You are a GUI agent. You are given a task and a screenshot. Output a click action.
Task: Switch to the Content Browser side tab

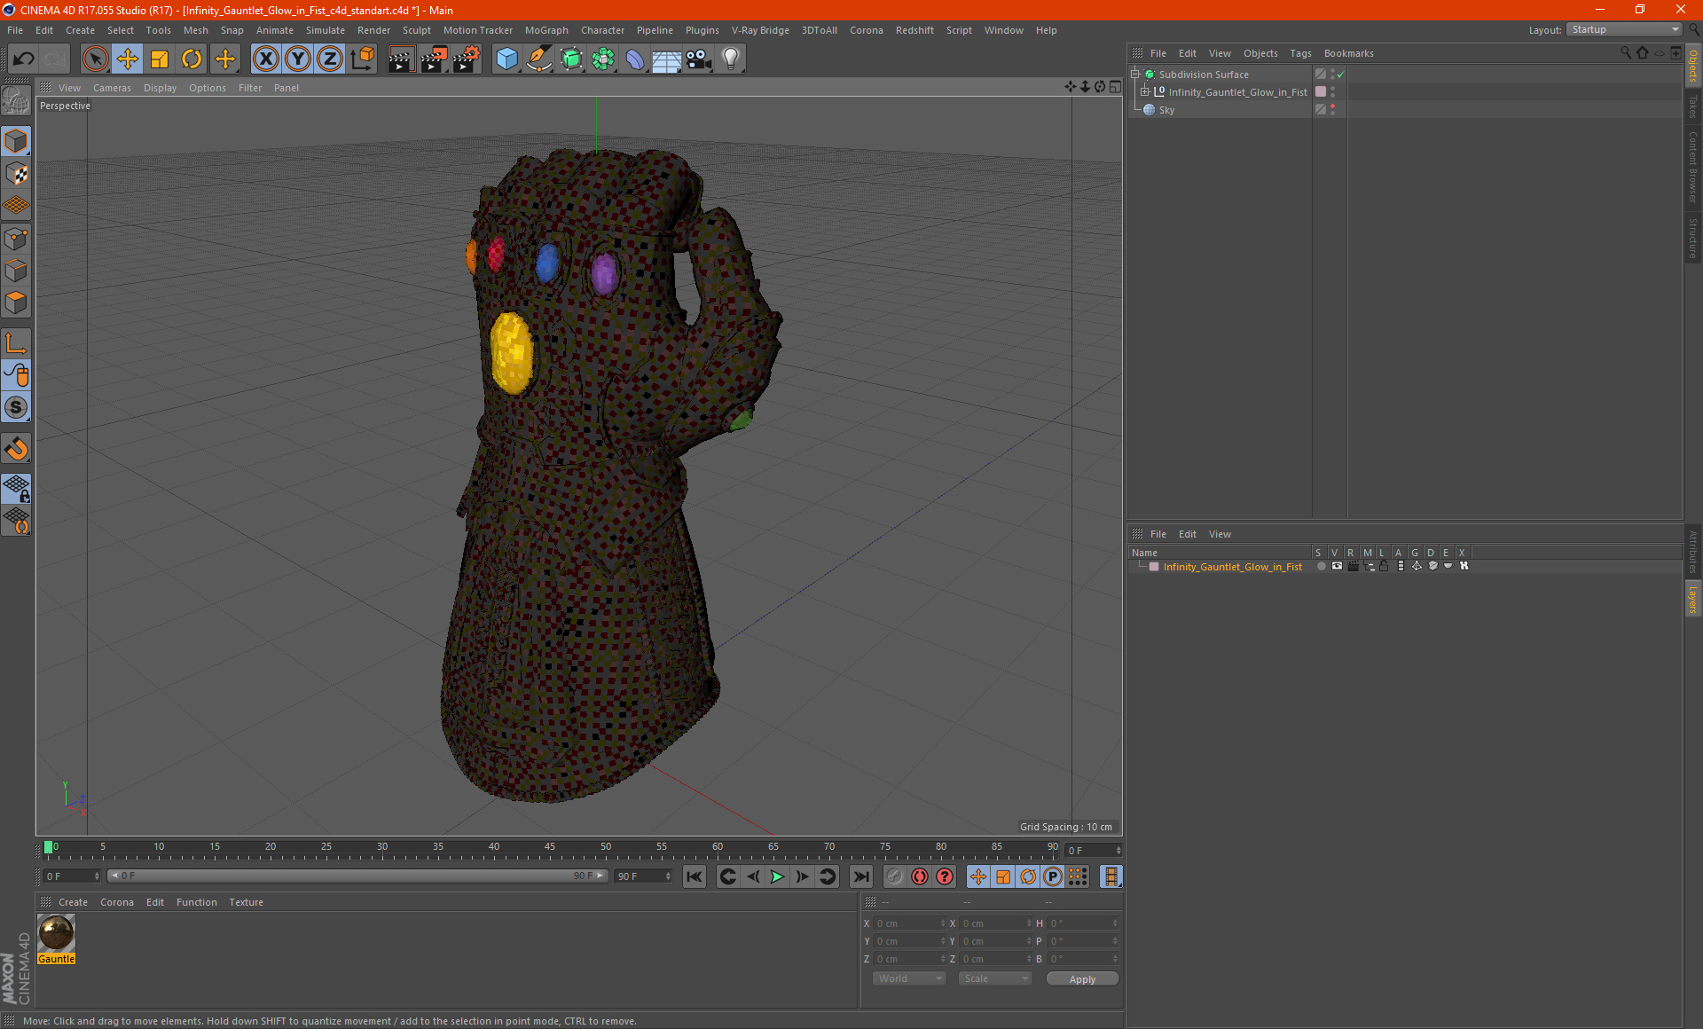click(1692, 167)
